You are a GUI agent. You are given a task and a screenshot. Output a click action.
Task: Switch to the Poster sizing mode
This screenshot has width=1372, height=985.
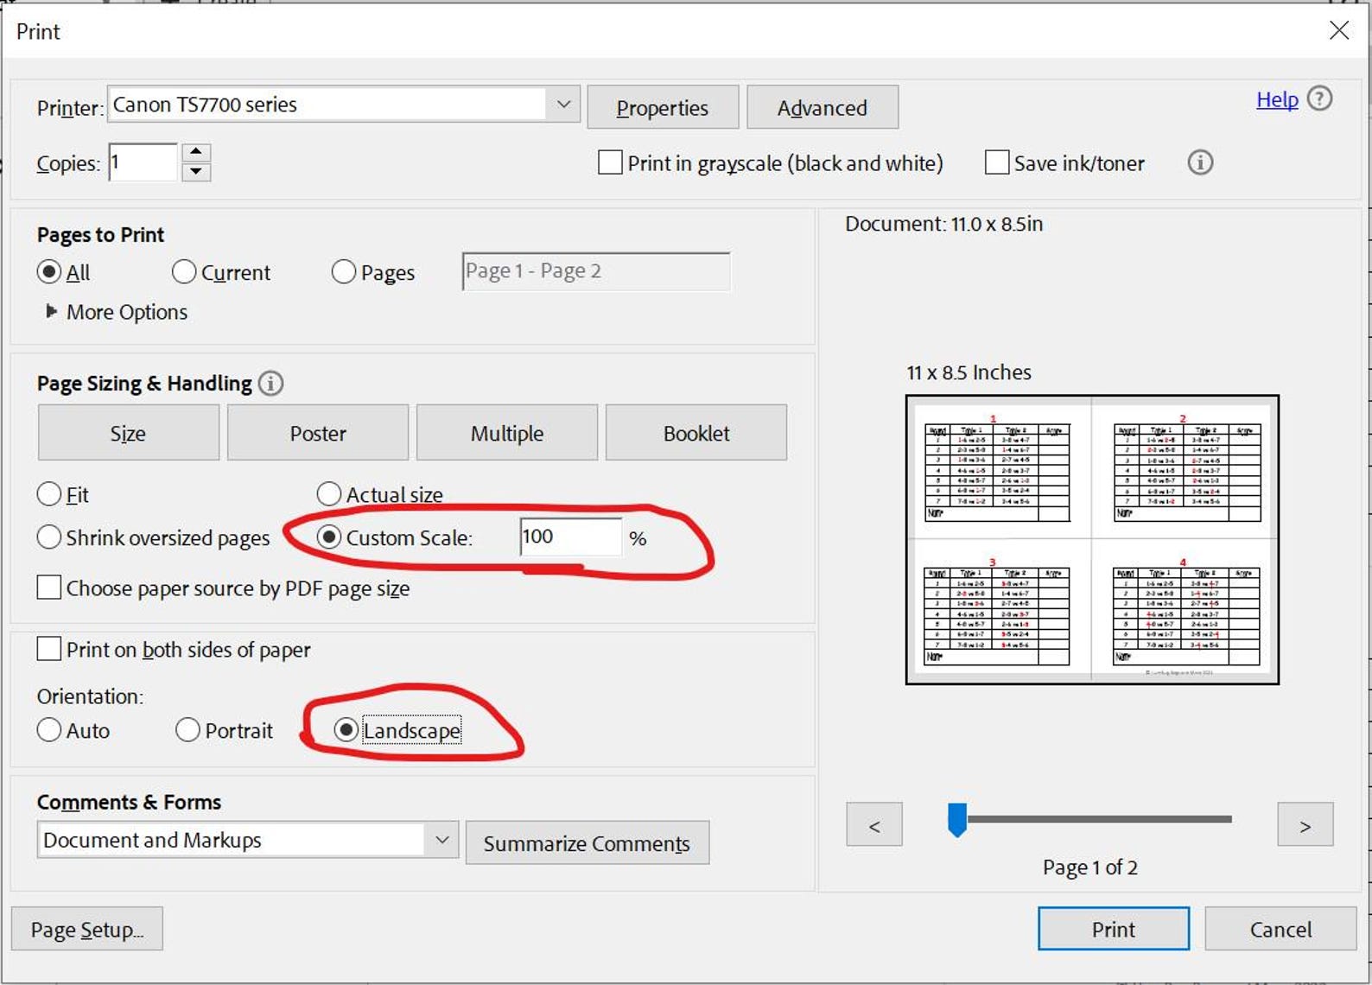coord(318,433)
